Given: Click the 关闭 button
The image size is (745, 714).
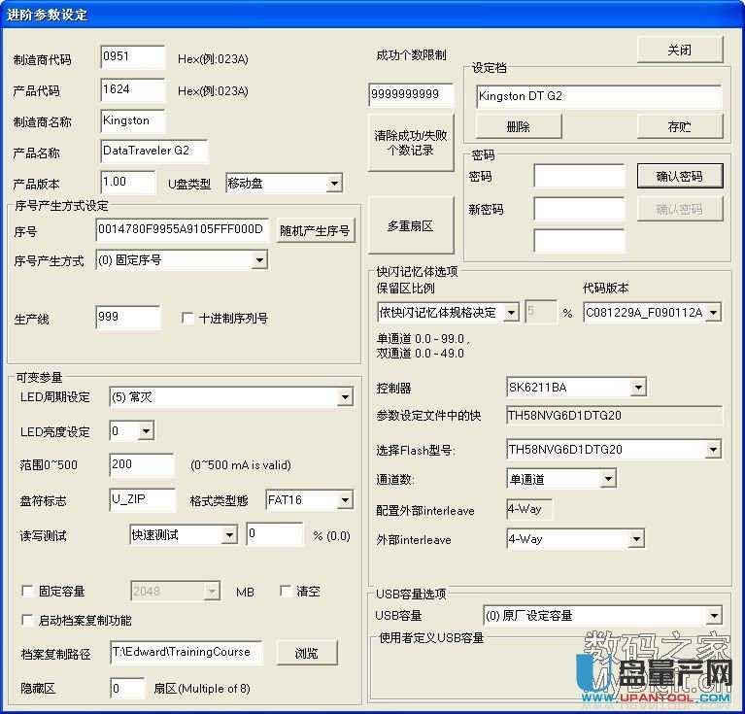Looking at the screenshot, I should click(x=680, y=50).
